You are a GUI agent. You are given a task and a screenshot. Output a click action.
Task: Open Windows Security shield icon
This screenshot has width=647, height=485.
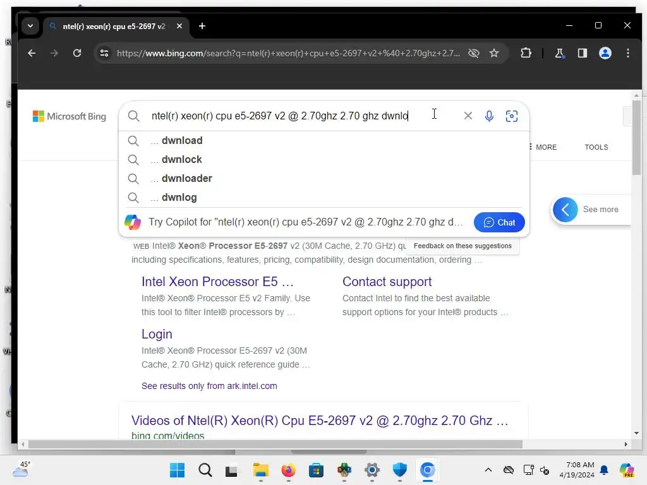[399, 470]
